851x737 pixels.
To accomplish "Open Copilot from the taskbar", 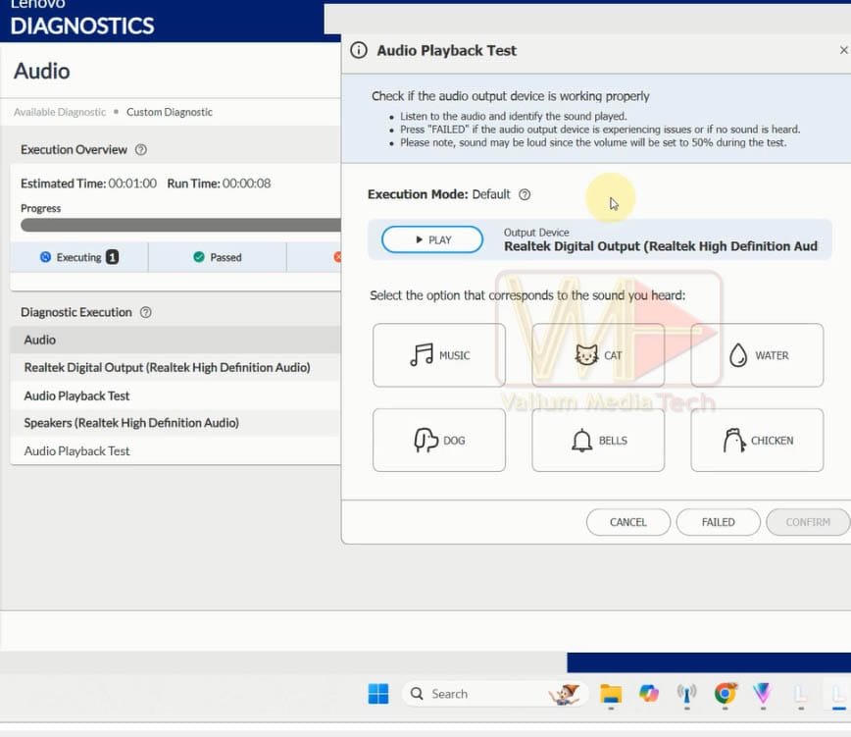I will pos(649,694).
